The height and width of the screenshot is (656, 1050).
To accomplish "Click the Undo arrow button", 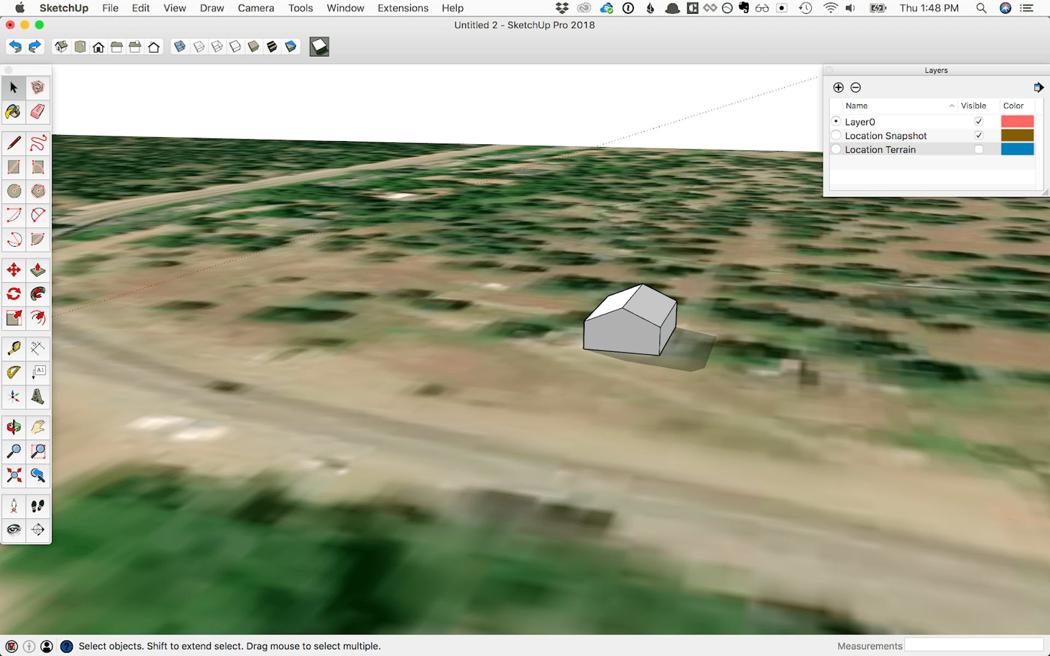I will (15, 47).
